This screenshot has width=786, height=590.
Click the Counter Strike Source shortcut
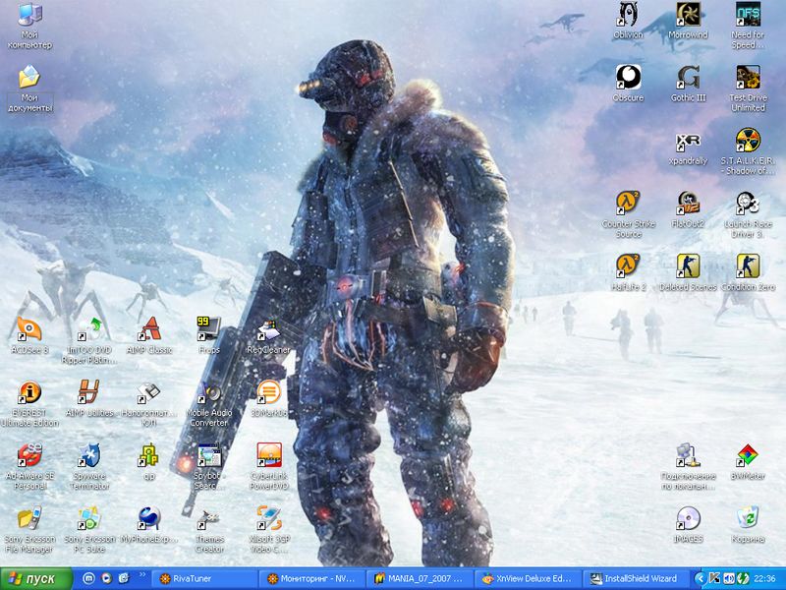pyautogui.click(x=628, y=204)
